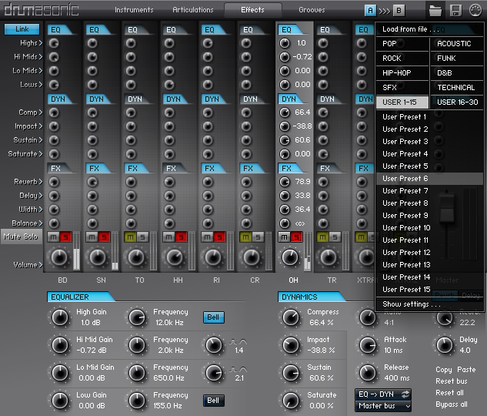Click the Compress knob in Dynamics
Viewport: 487px width, 416px height.
coord(291,317)
